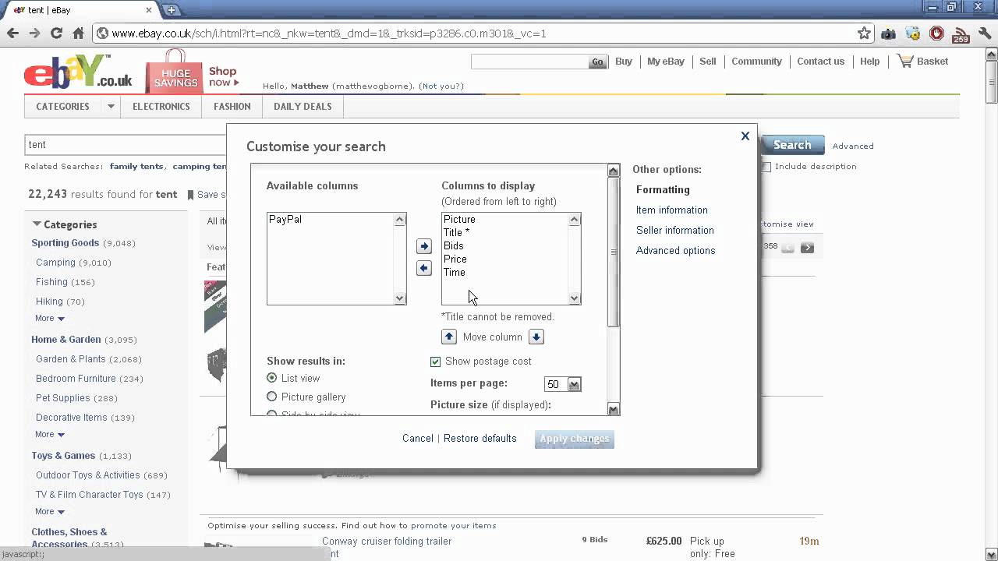The image size is (998, 561).
Task: Open the red power extension icon
Action: click(x=936, y=34)
